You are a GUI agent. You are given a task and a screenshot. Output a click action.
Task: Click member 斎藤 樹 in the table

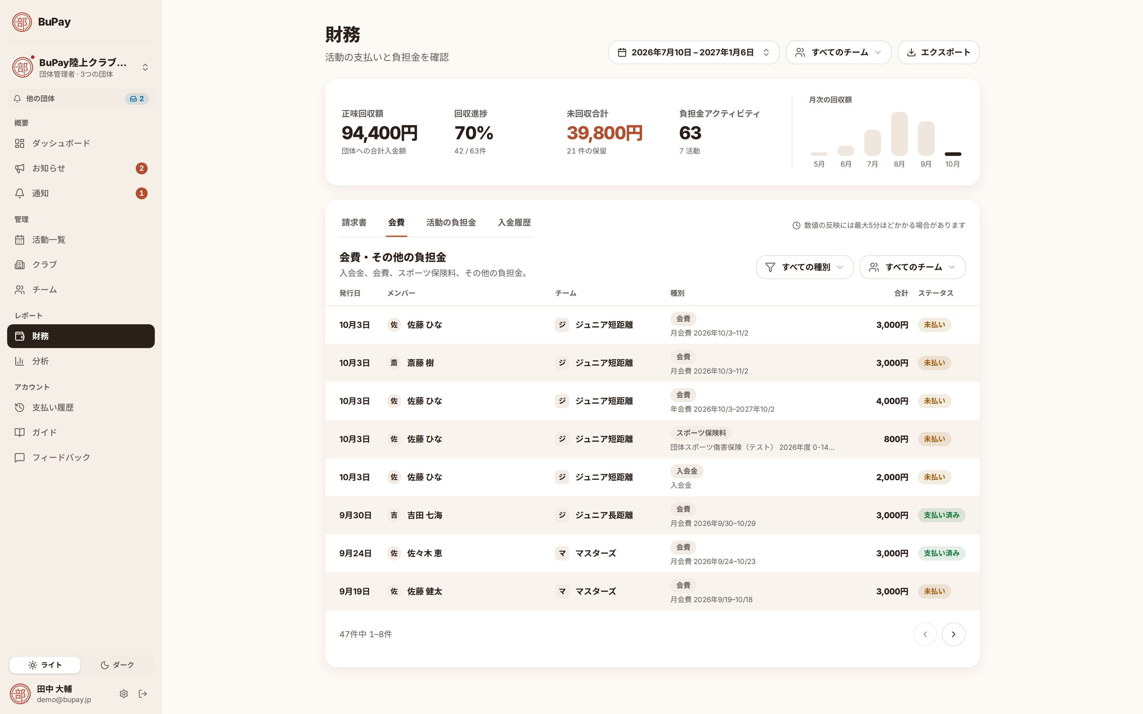point(420,363)
